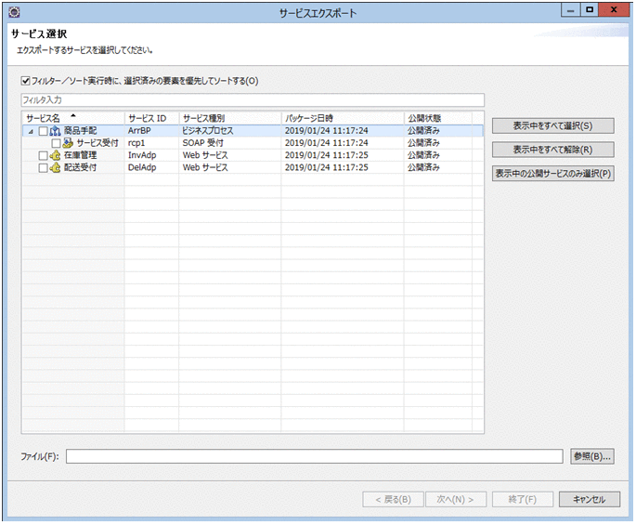Sort by the サービス名 column header
Viewport: 636px width, 525px height.
coord(73,118)
